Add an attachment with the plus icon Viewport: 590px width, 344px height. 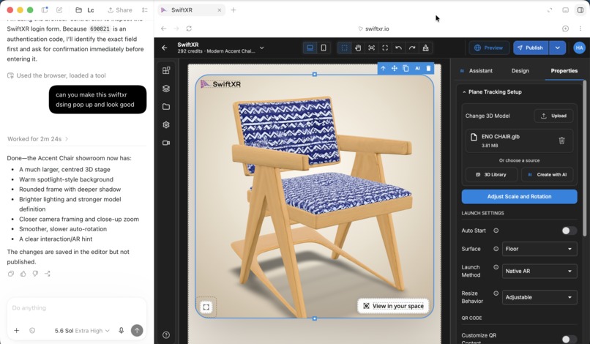[x=17, y=330]
